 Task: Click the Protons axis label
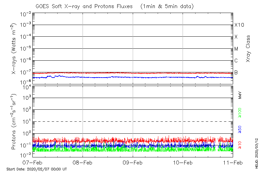coord(14,121)
